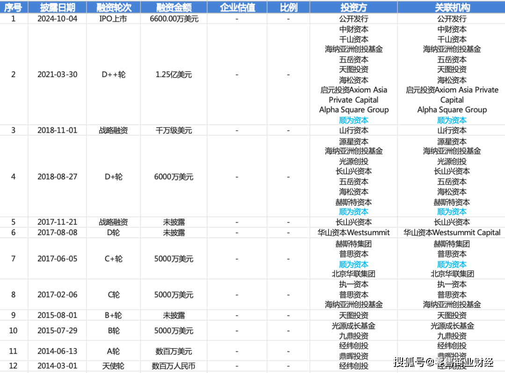Viewport: 505px width, 373px height.
Task: Select 北京华联集团 in the 投资方 column
Action: click(353, 274)
